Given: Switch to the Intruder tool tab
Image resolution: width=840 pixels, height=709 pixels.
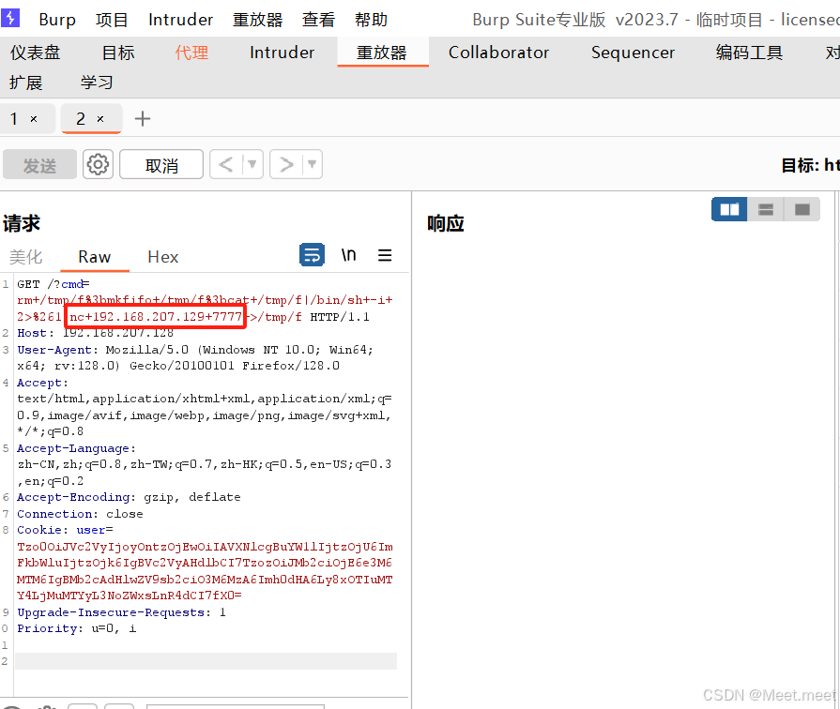Looking at the screenshot, I should point(282,53).
